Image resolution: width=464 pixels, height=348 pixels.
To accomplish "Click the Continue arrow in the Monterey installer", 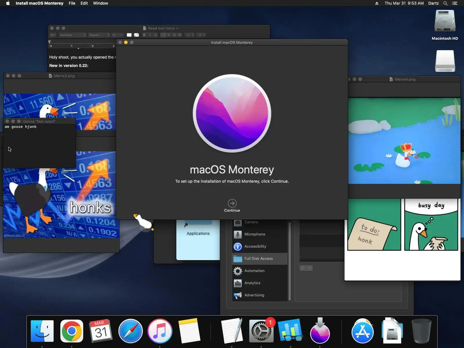I will pyautogui.click(x=232, y=203).
